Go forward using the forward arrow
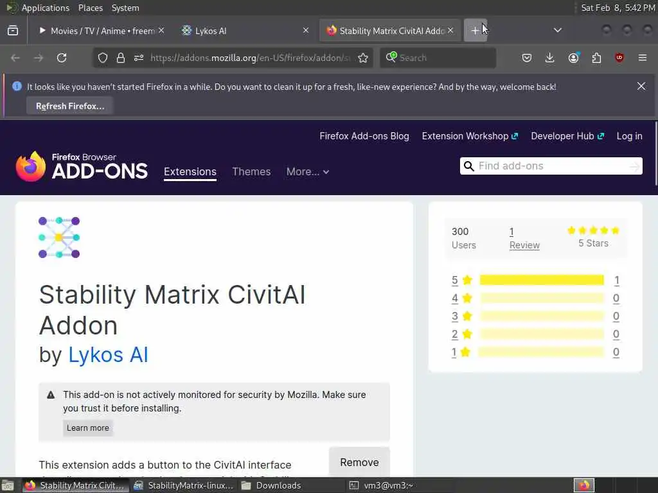This screenshot has width=658, height=493. (x=39, y=58)
